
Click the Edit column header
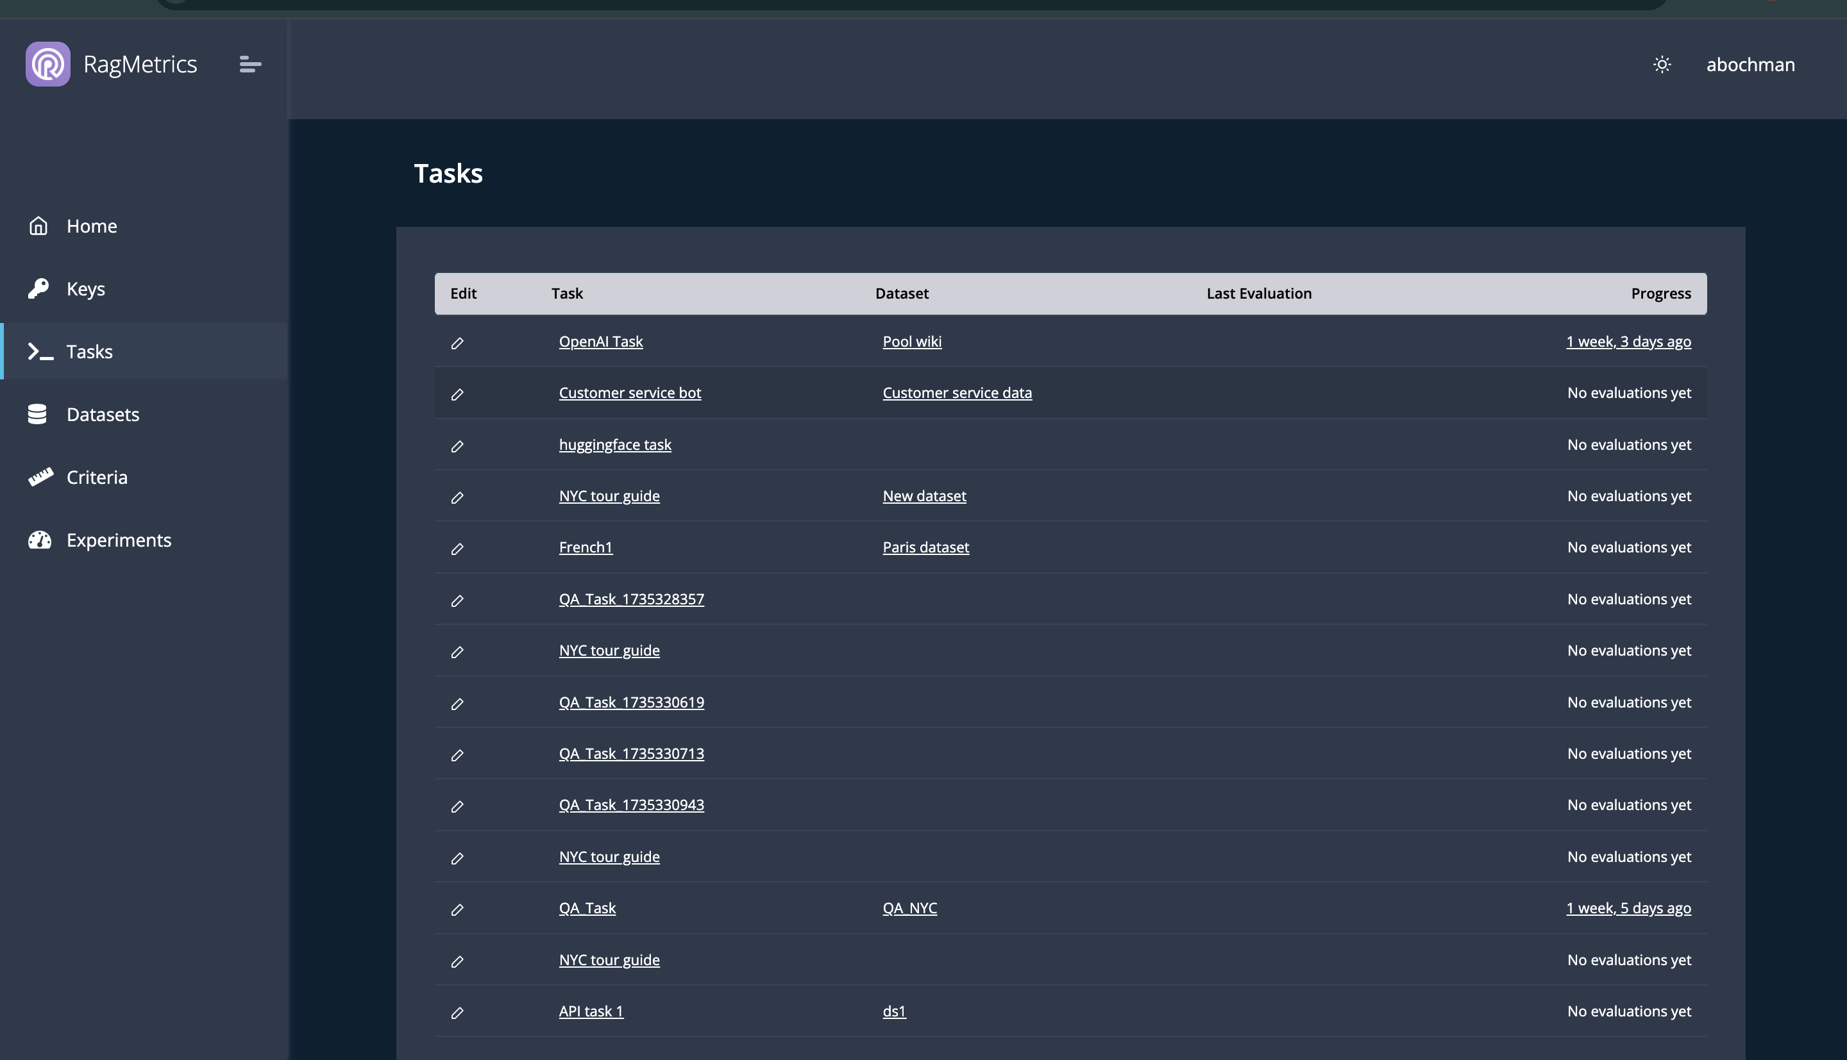pyautogui.click(x=463, y=294)
